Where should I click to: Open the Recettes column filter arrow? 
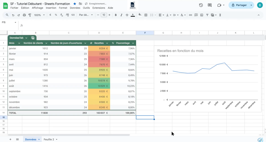(x=107, y=43)
